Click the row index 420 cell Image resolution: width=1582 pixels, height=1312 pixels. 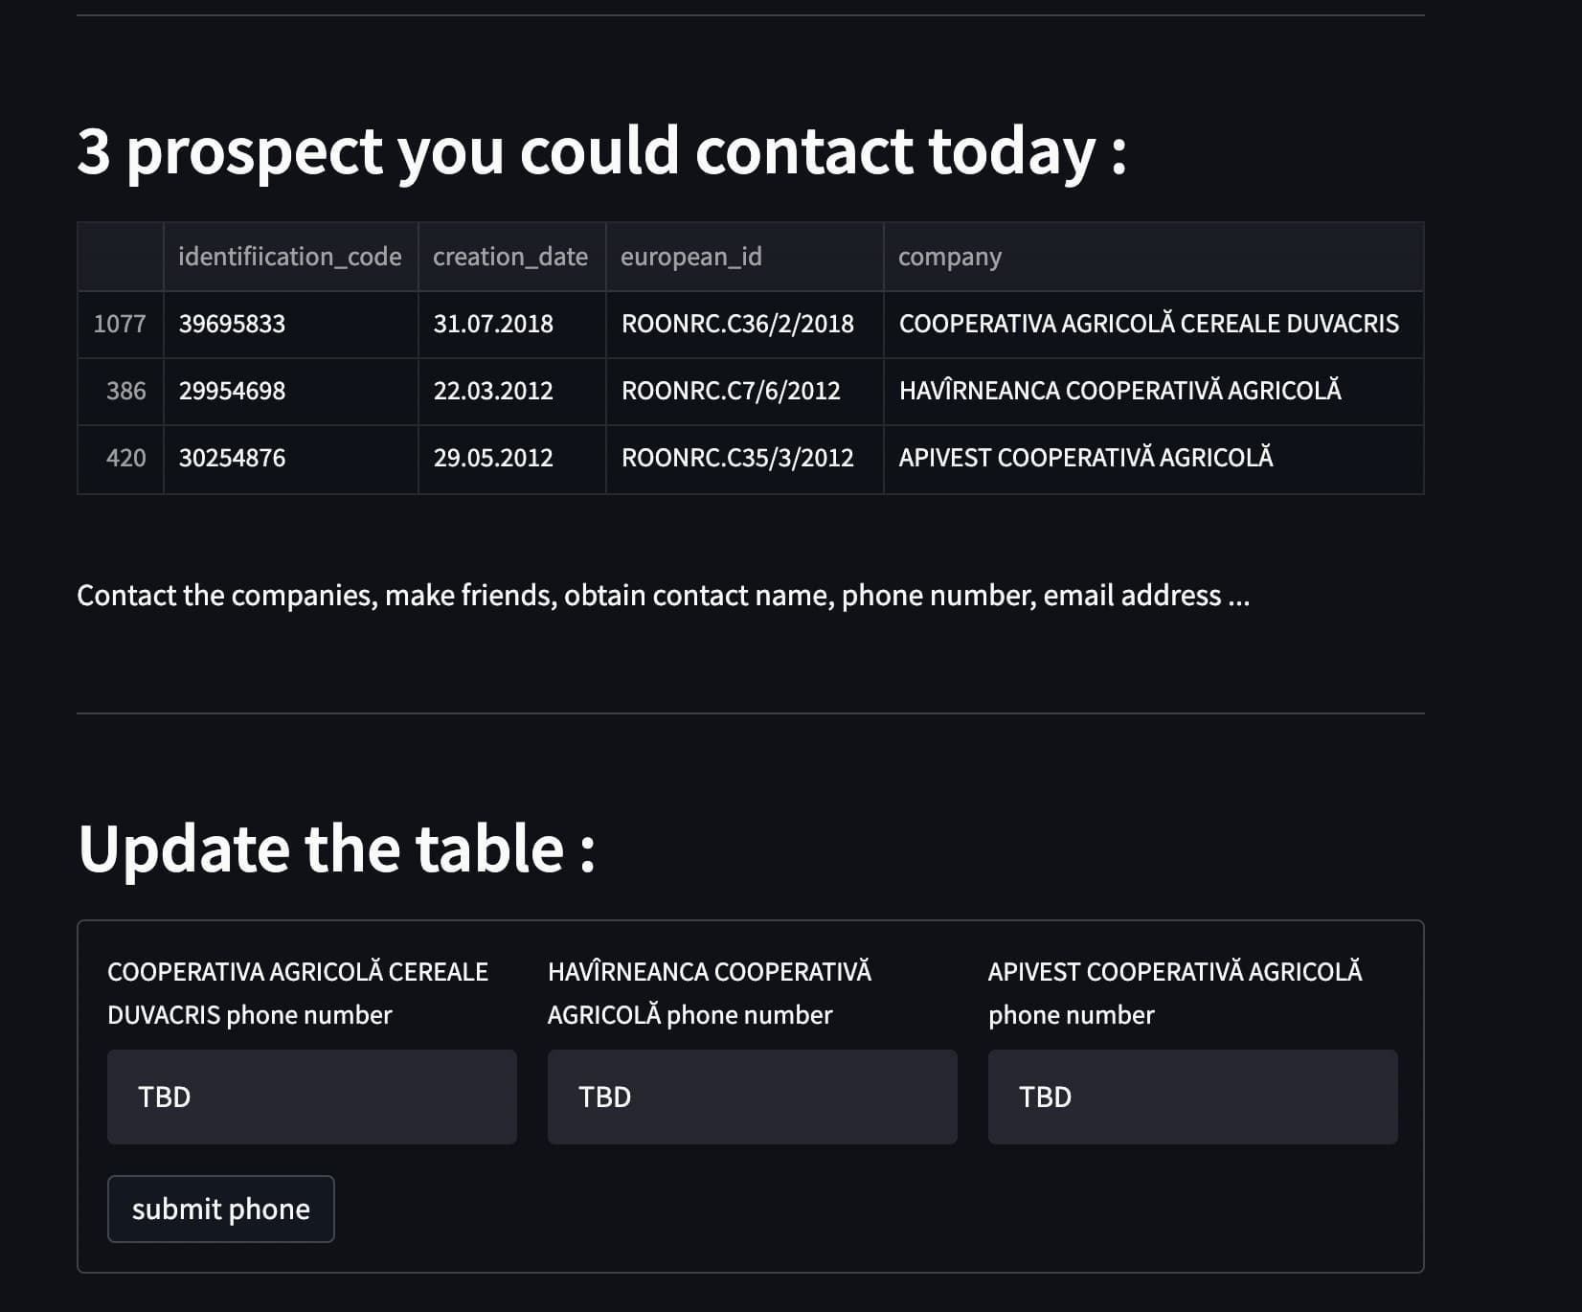click(x=125, y=458)
